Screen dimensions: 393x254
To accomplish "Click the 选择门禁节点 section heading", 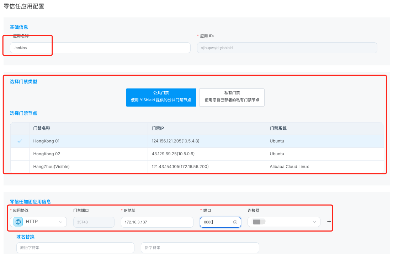I will 23,113.
